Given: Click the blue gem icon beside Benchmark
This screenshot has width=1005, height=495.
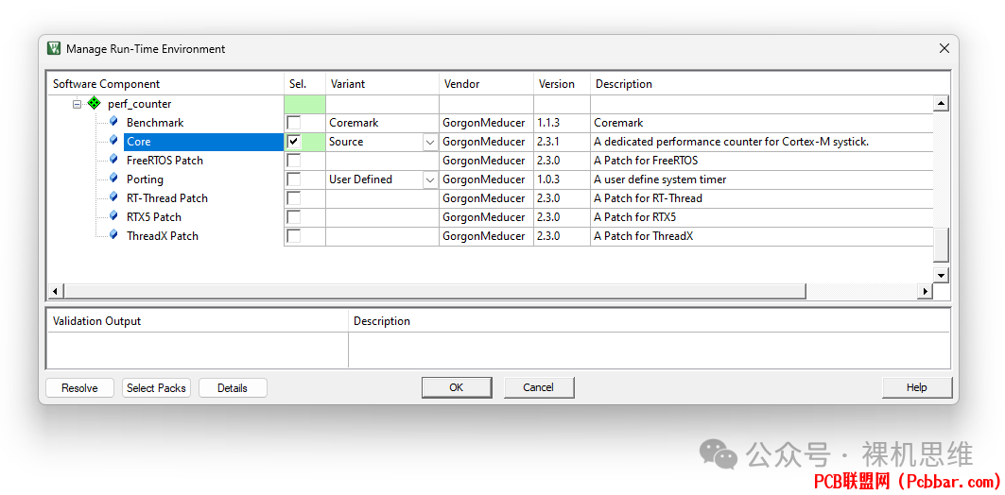Looking at the screenshot, I should pos(113,122).
